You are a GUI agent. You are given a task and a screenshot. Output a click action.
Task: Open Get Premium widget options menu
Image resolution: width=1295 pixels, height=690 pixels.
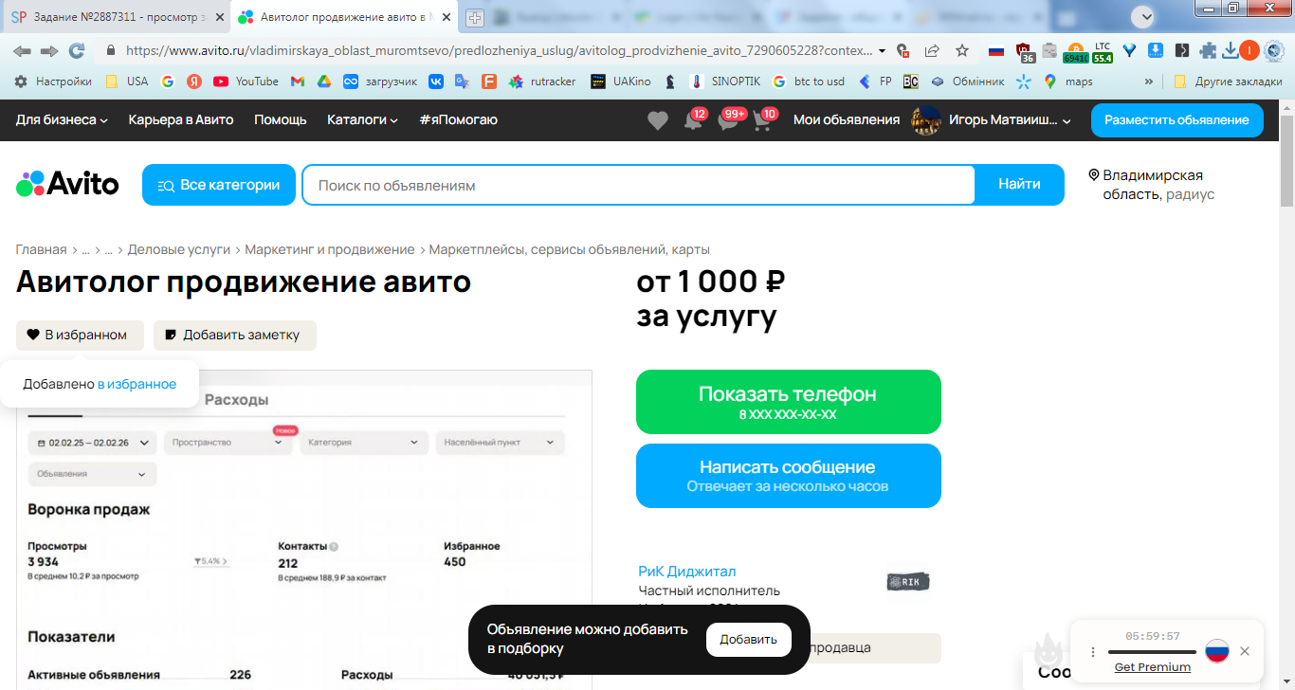point(1092,652)
